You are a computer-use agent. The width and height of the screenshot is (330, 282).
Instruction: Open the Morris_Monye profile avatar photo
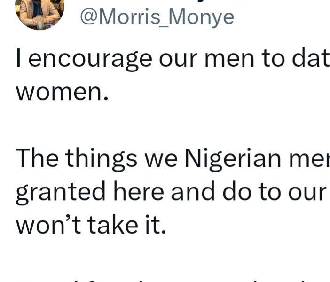click(40, 14)
